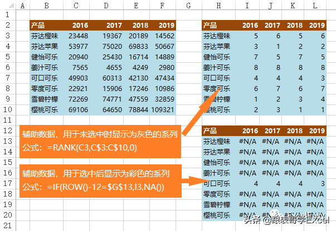Click 产品 header in row 12
Image resolution: width=336 pixels, height=231 pixels.
pos(218,130)
